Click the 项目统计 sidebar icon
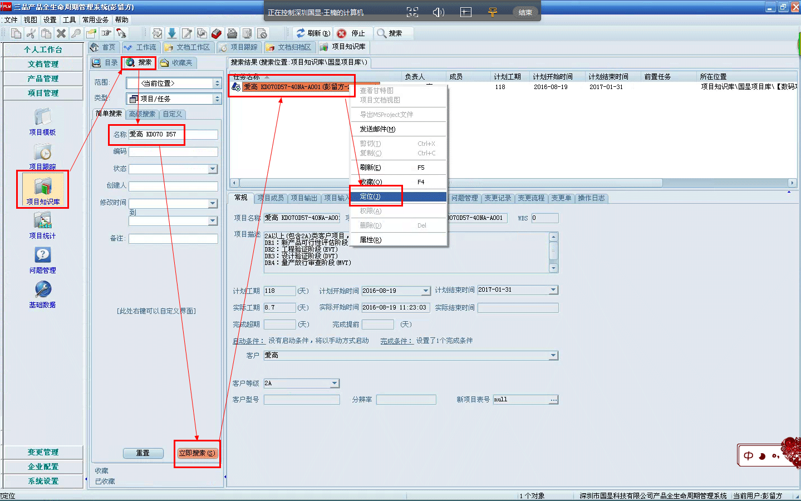This screenshot has width=801, height=501. coord(42,222)
